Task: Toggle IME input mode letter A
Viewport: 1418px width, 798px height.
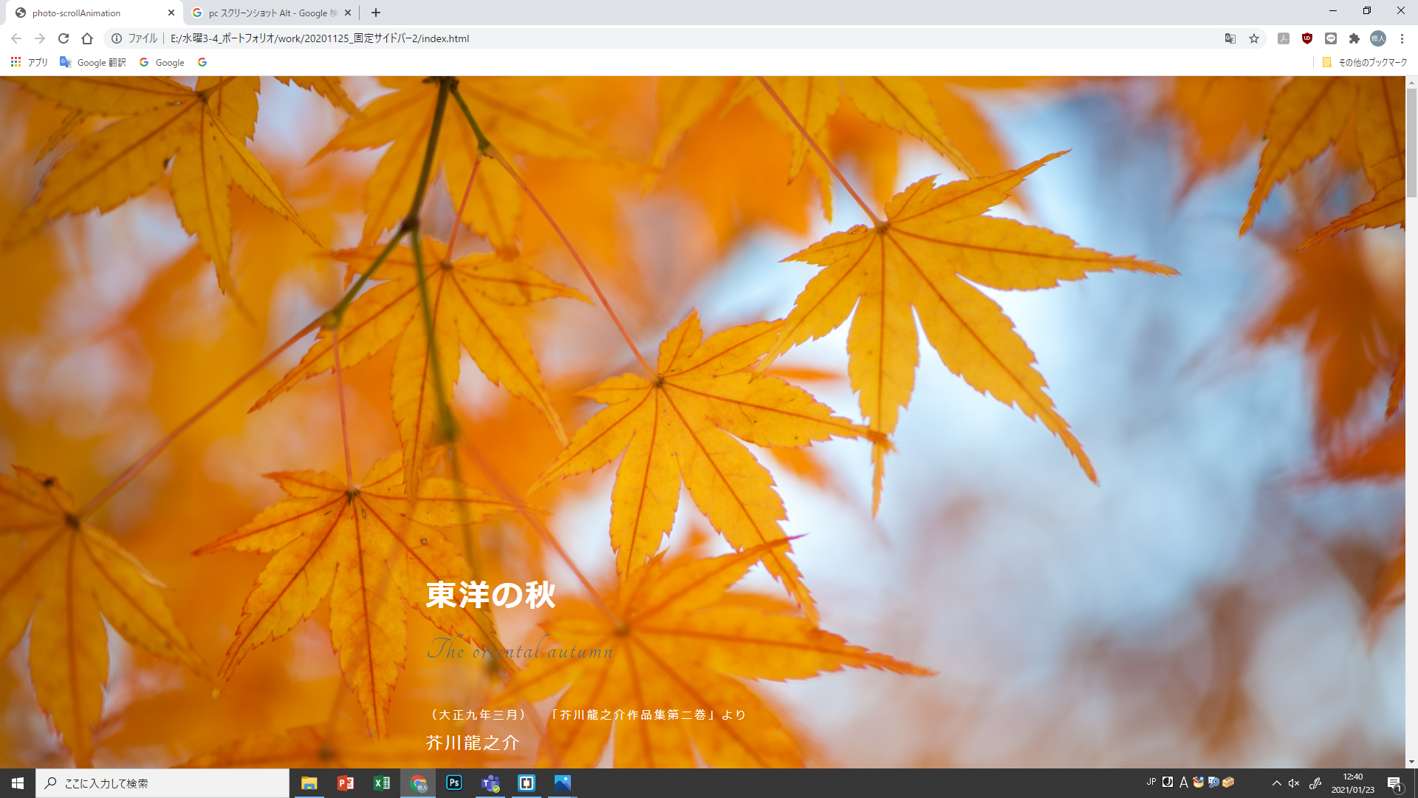Action: (x=1184, y=782)
